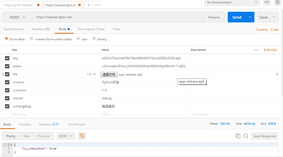Click the Save button
This screenshot has width=283, height=157.
coord(264,17)
